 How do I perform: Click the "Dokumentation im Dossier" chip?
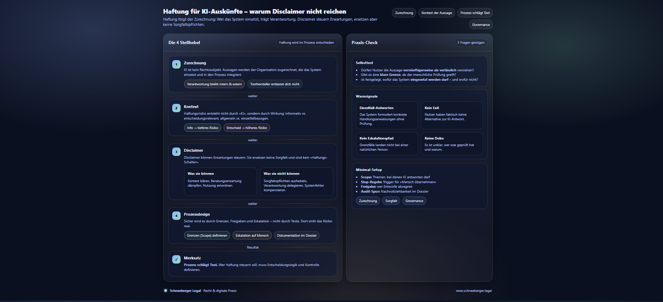[297, 236]
